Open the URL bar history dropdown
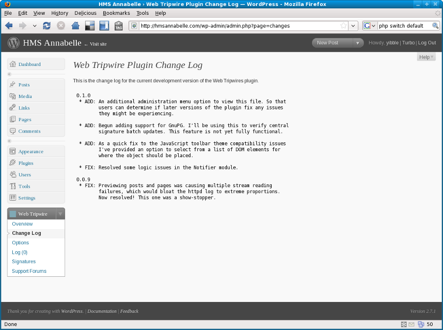 [353, 26]
